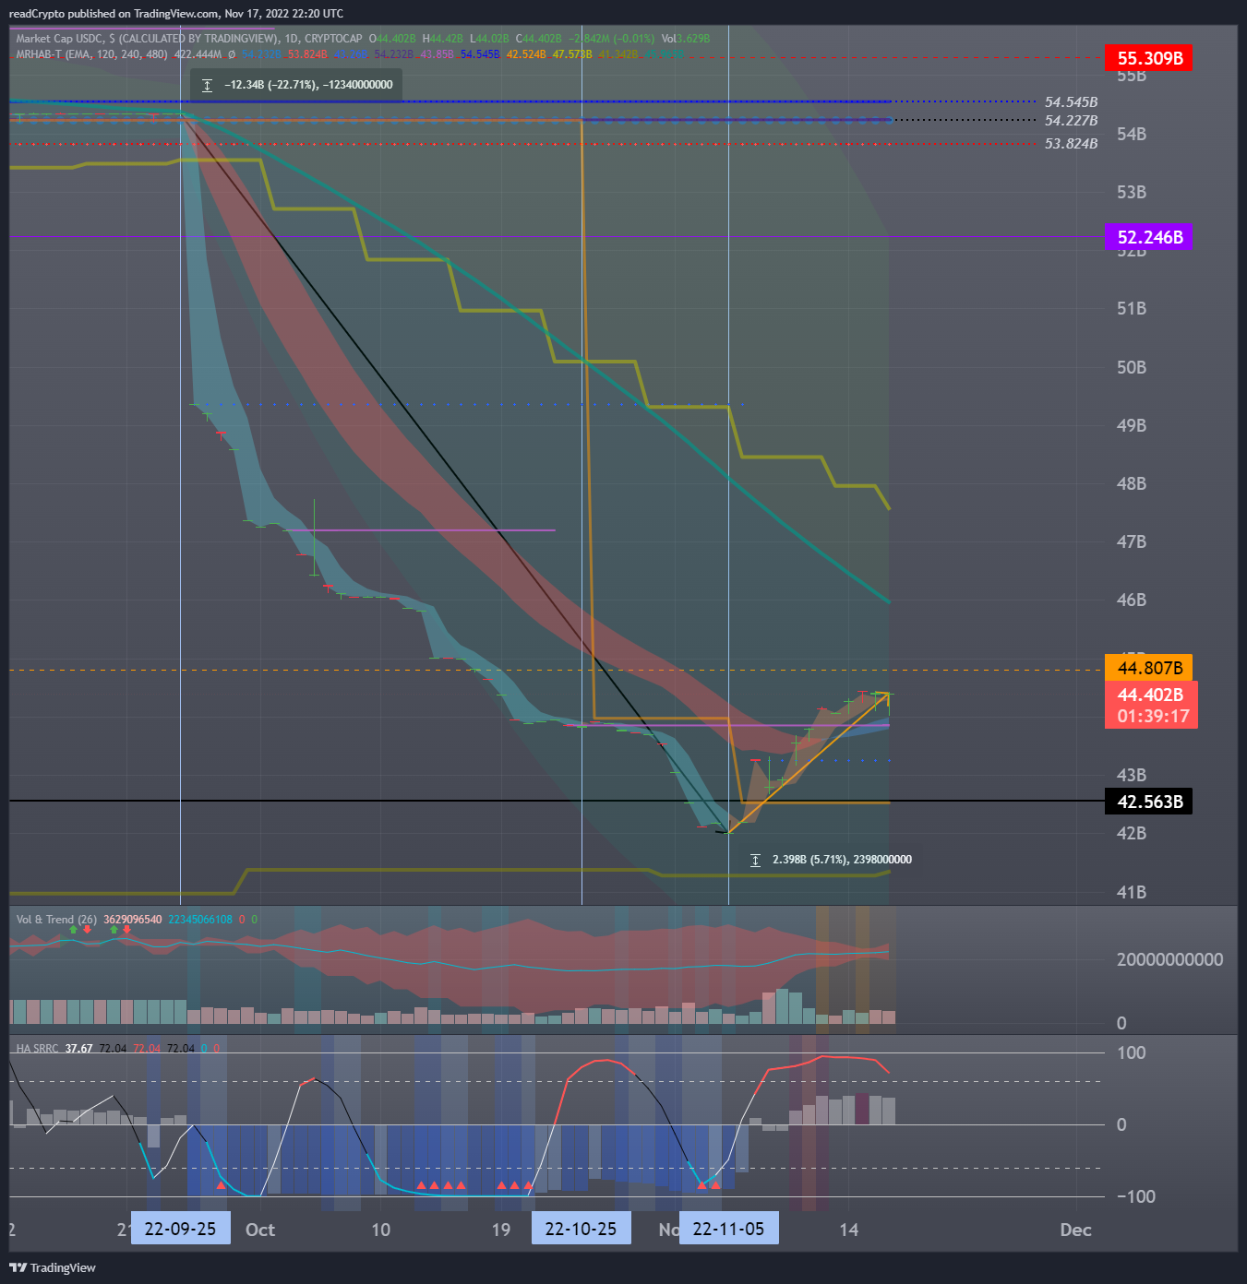Click the -2.842M (-0.01%) change value

[611, 39]
